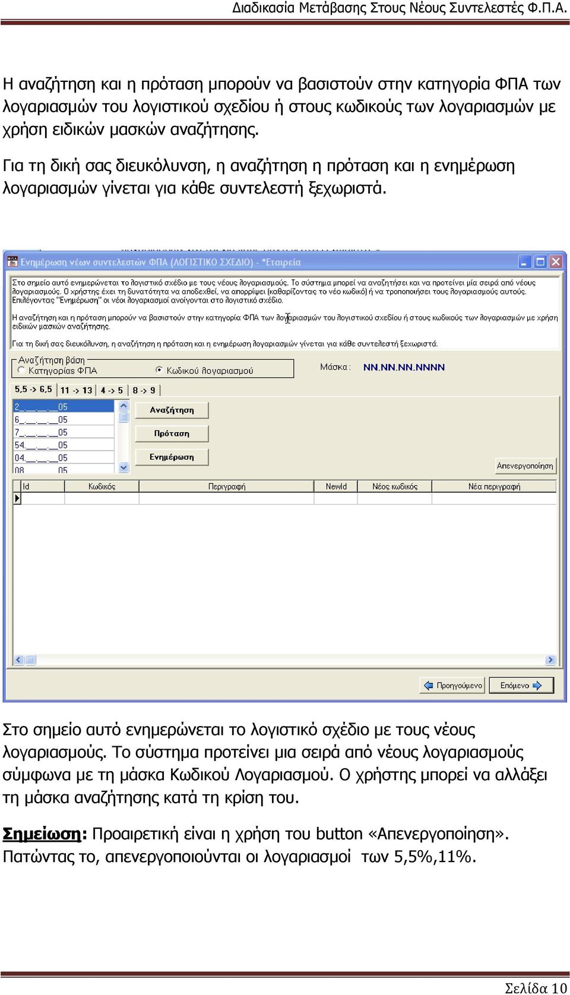Click the grid horizontal scroll right arrow

[550, 660]
